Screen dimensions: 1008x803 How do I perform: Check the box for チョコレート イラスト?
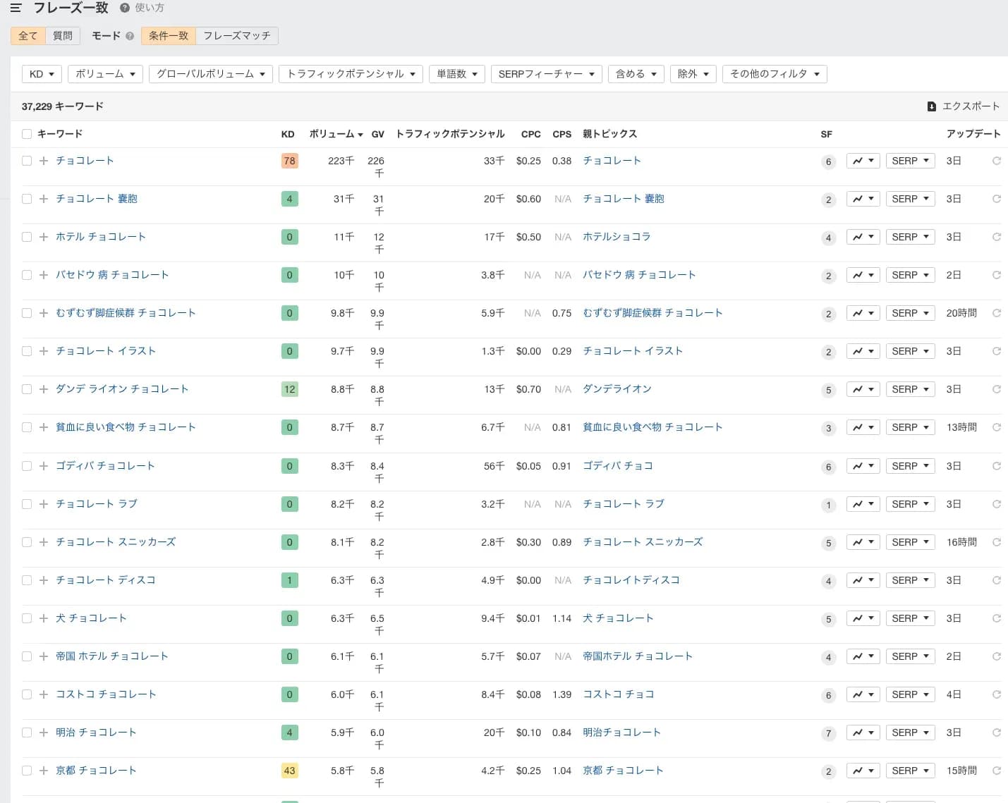coord(27,351)
